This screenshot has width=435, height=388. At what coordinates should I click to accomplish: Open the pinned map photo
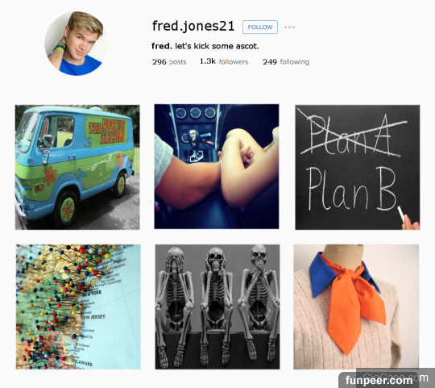tap(78, 307)
